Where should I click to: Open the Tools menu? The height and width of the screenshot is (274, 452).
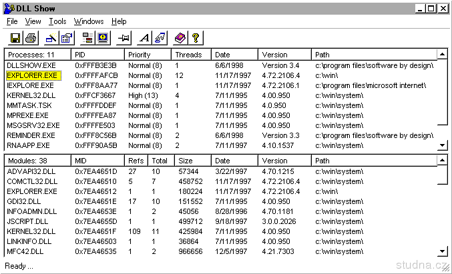(57, 21)
